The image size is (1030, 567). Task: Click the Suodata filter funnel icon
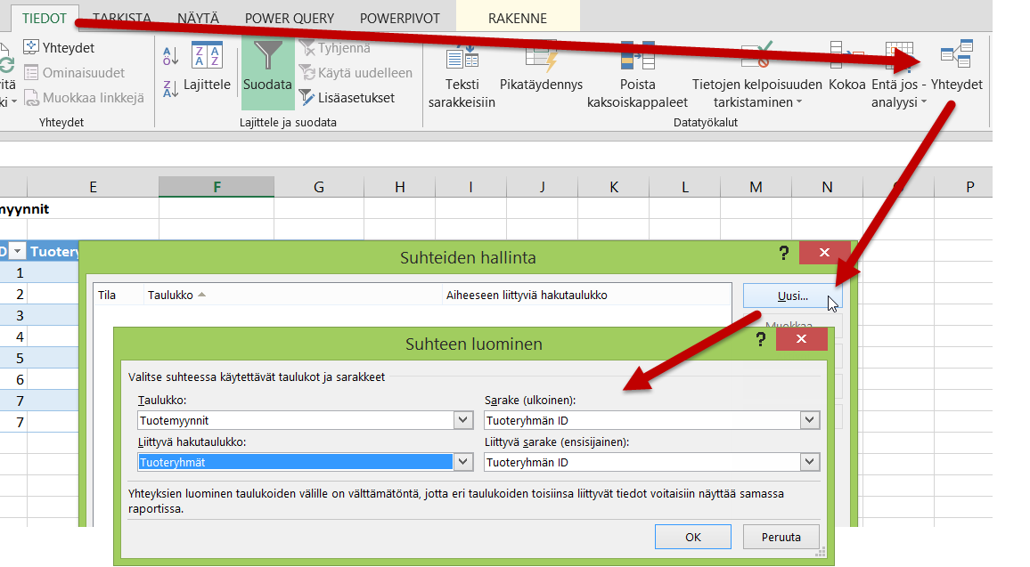click(x=267, y=58)
